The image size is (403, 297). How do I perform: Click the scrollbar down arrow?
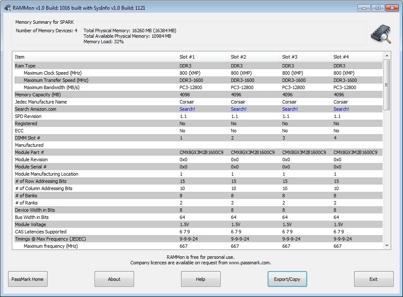[387, 246]
